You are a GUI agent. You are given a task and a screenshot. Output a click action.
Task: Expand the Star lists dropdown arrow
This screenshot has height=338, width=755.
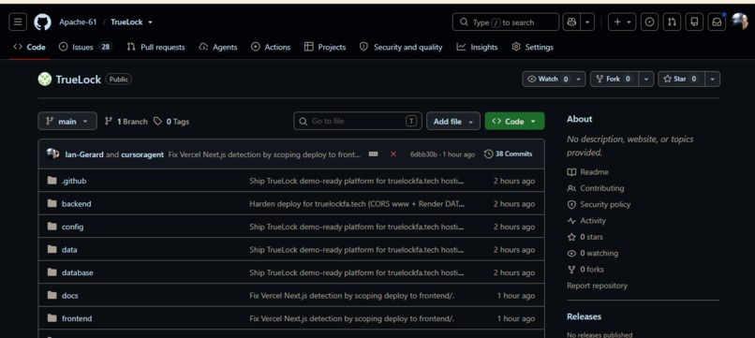point(713,79)
